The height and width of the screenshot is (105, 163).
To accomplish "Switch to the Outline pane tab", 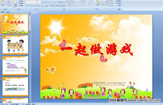I will [8, 12].
